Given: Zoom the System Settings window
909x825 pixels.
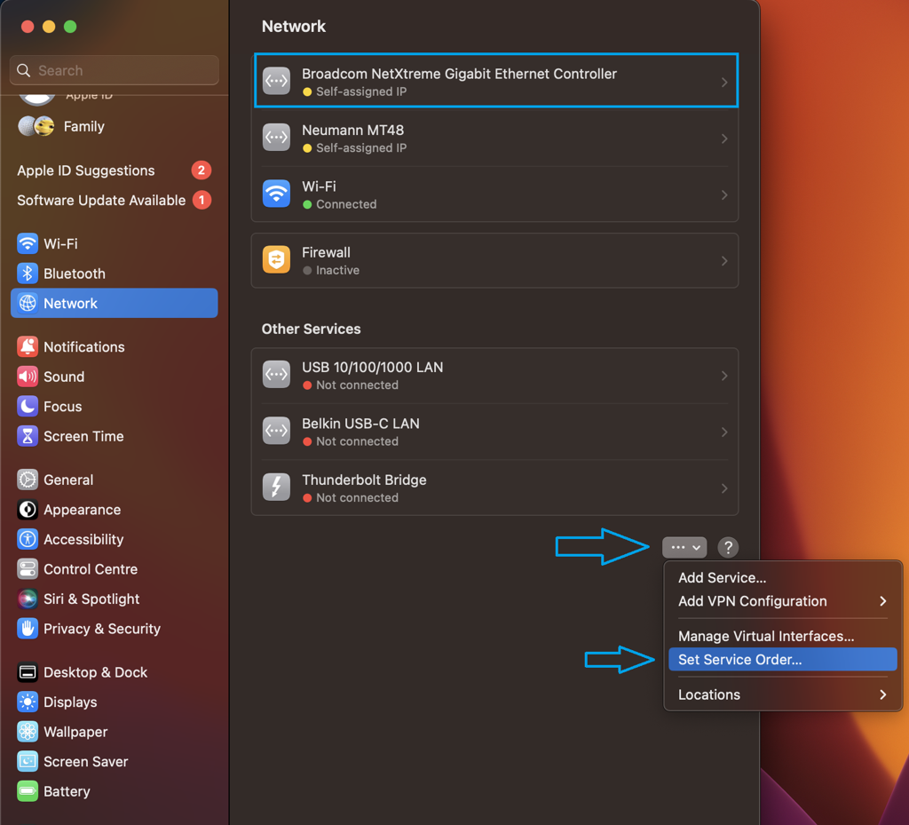Looking at the screenshot, I should coord(70,27).
